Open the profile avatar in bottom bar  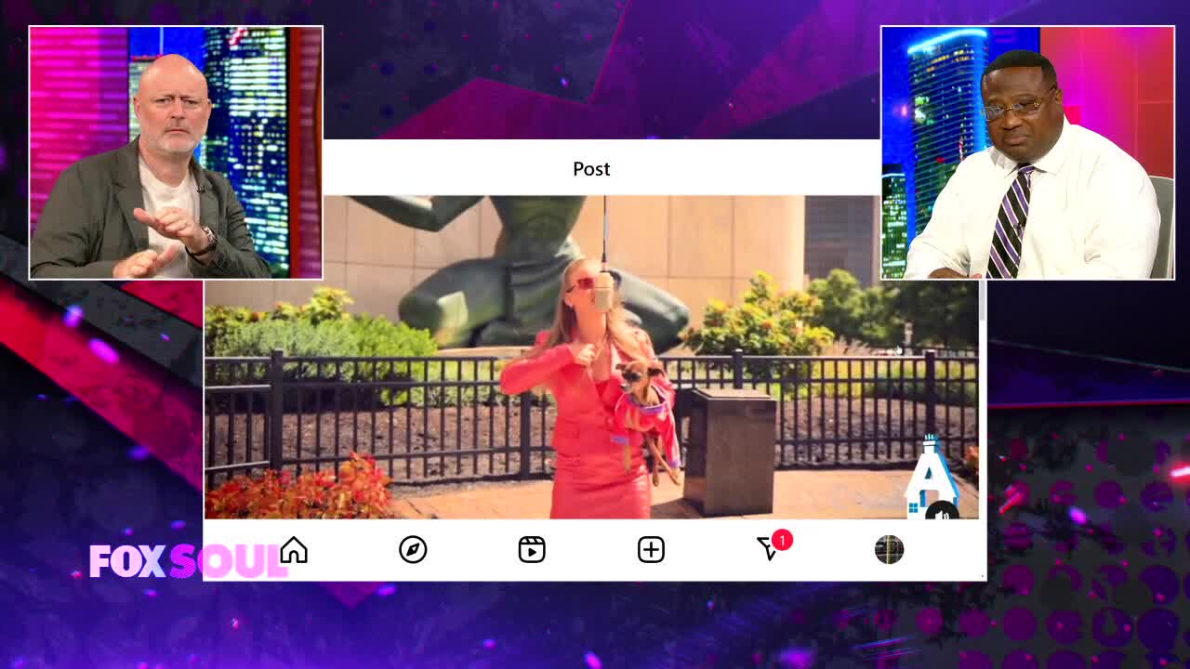click(889, 550)
